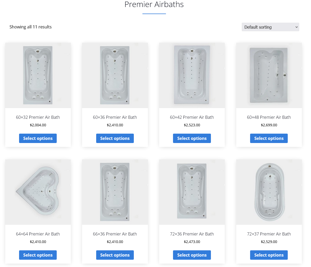The image size is (311, 267).
Task: Select options for 60×42 Premier Air Bath
Action: tap(192, 138)
